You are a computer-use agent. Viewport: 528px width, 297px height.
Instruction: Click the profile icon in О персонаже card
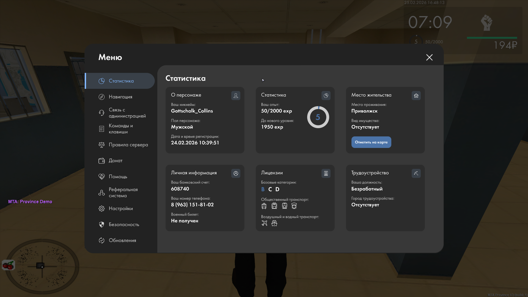click(x=236, y=95)
